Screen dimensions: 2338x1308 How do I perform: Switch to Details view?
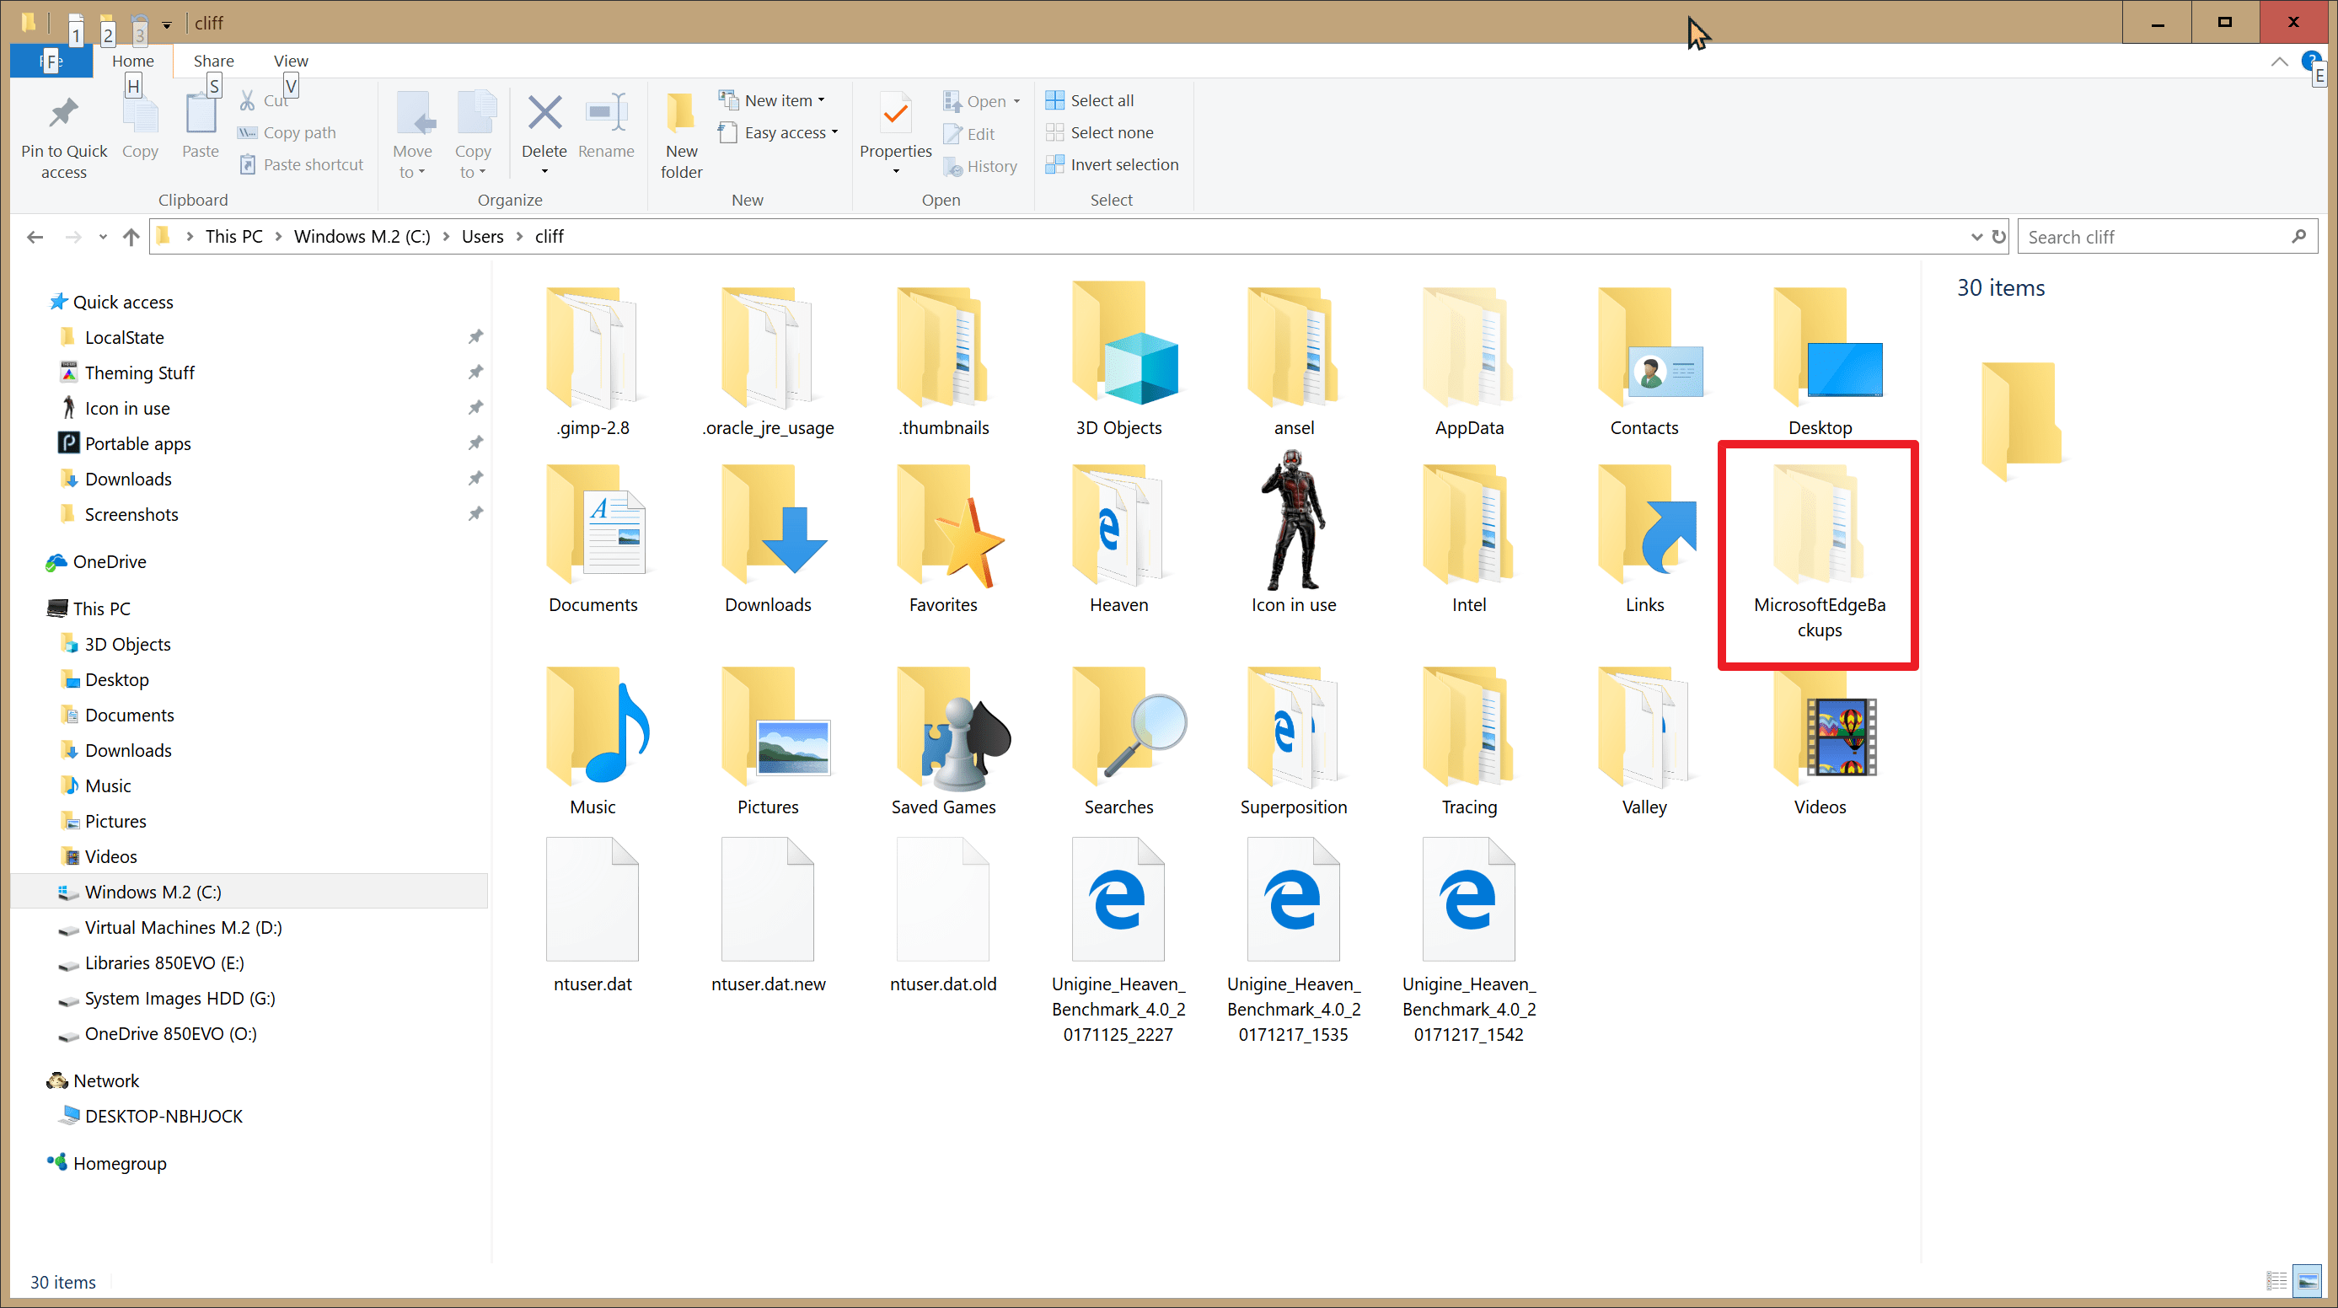(x=2276, y=1281)
